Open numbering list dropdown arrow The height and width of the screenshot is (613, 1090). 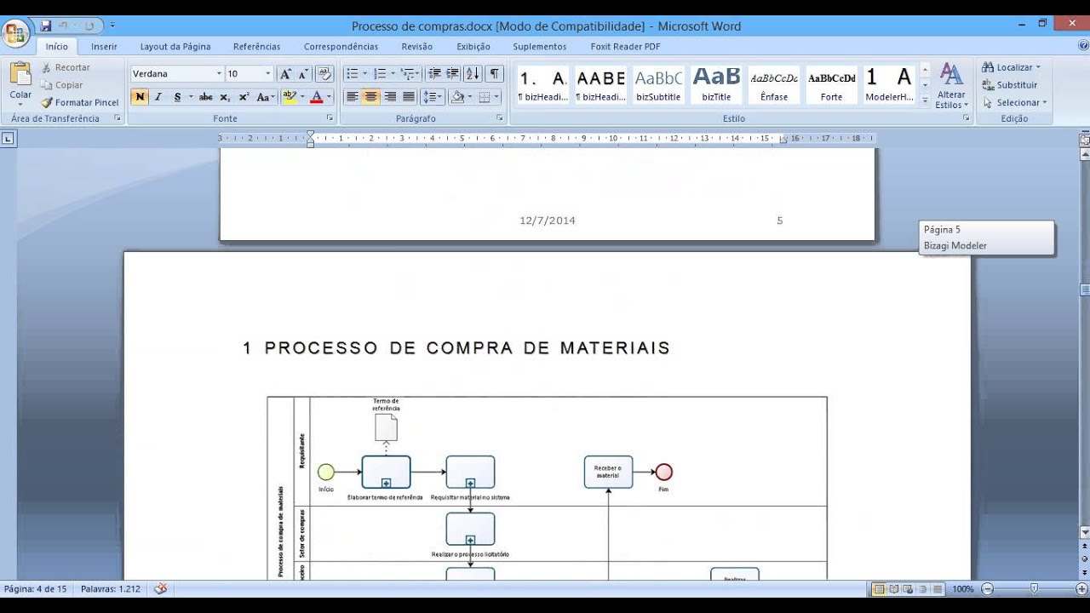tap(393, 74)
